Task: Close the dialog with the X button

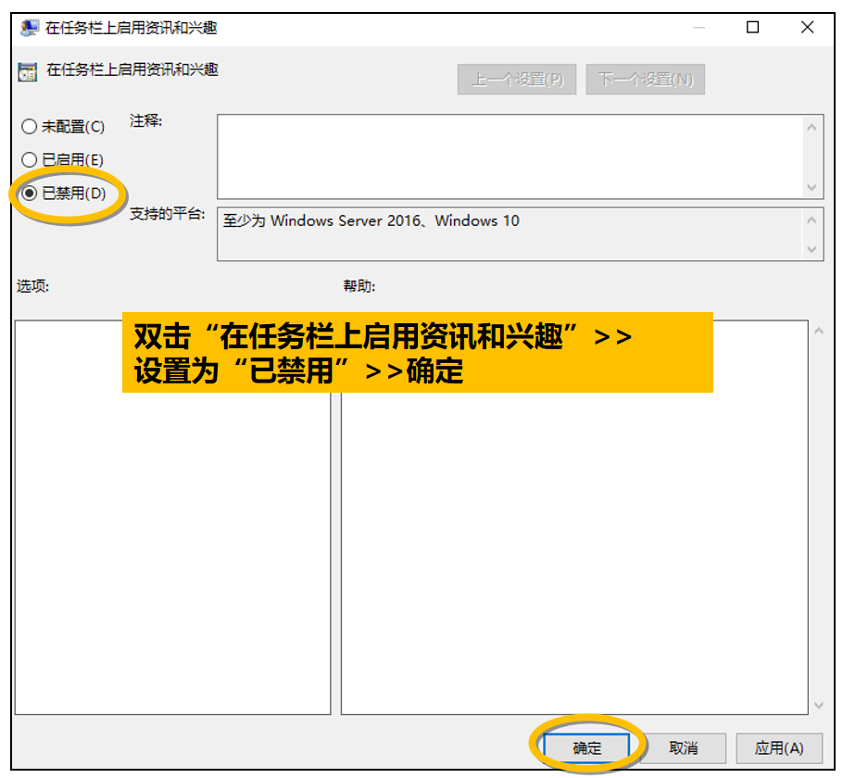Action: tap(807, 28)
